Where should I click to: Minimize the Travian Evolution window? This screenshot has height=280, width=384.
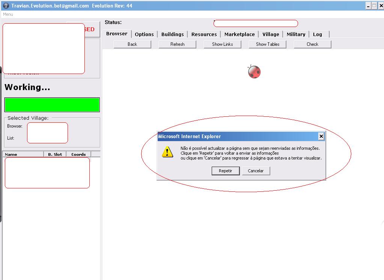click(x=368, y=6)
